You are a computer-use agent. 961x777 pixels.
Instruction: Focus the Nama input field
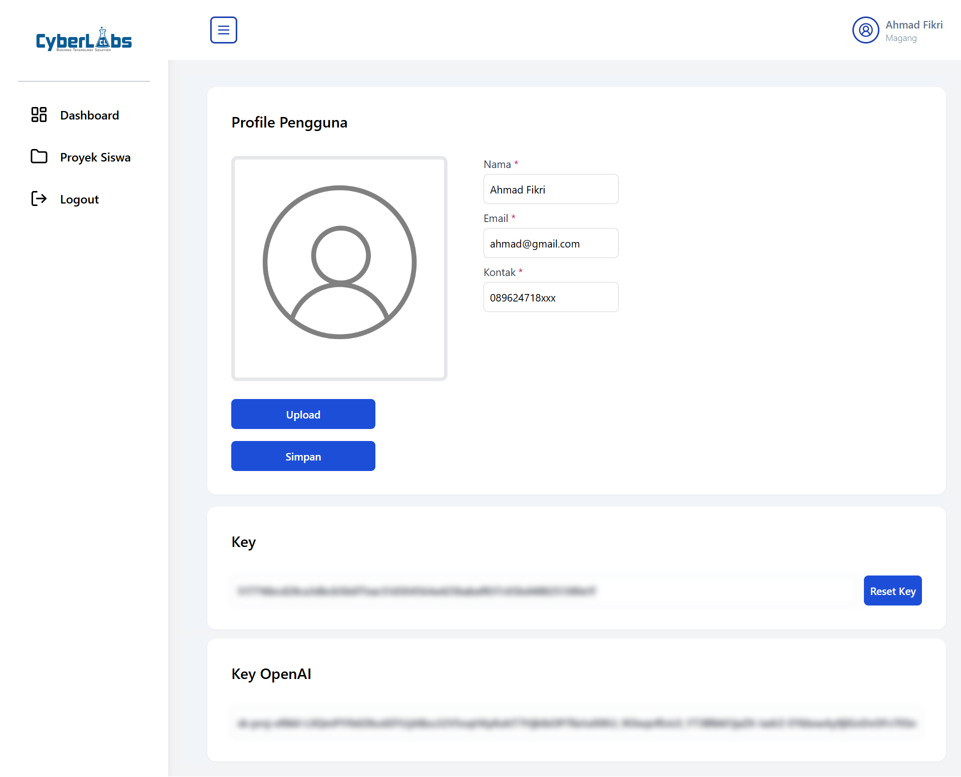coord(551,189)
